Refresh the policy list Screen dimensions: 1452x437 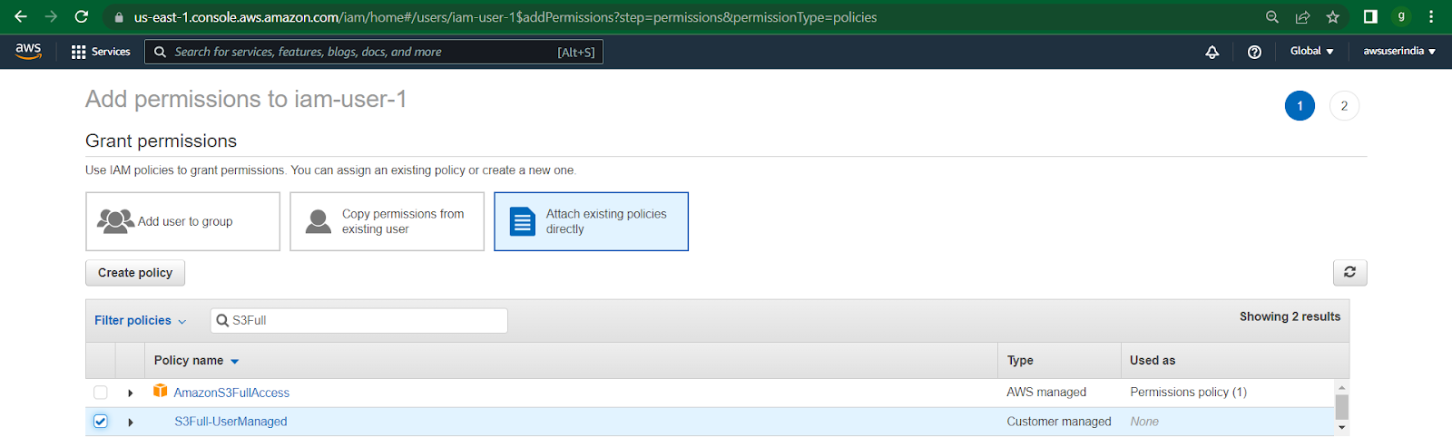coord(1349,272)
